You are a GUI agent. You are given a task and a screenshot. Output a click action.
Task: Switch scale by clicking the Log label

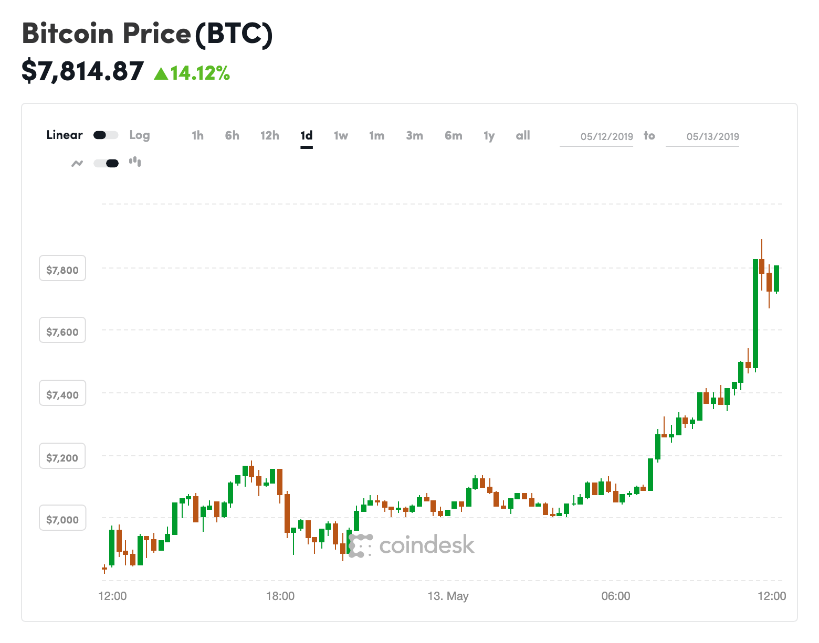(x=139, y=135)
